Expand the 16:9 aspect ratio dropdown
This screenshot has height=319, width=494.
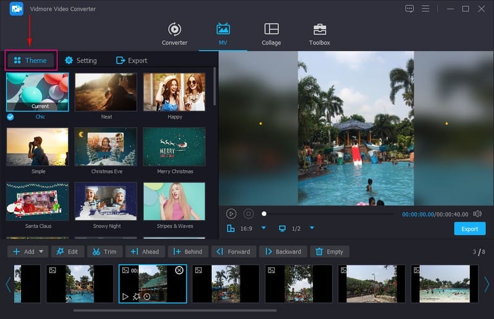pyautogui.click(x=264, y=228)
